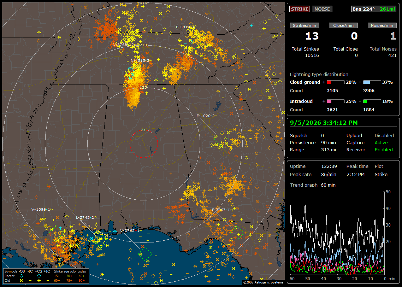Click the bearing and distance readout
402x287 pixels.
pyautogui.click(x=374, y=9)
